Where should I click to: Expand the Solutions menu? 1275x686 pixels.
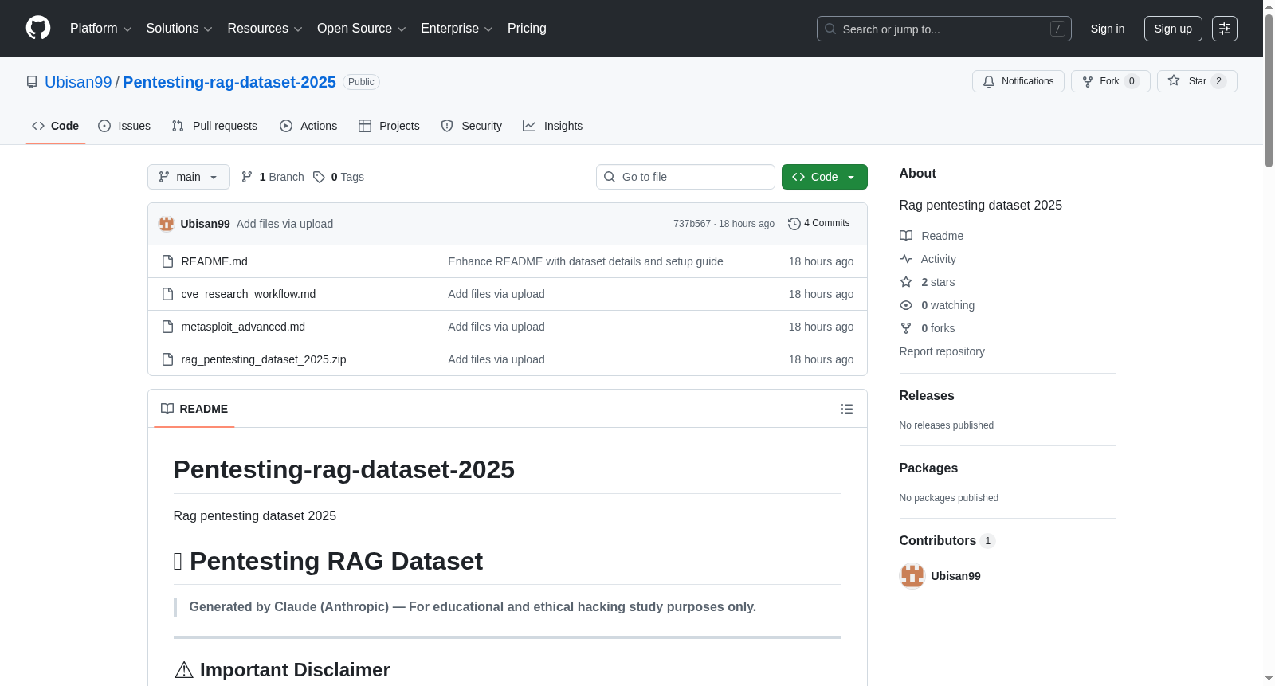[179, 29]
